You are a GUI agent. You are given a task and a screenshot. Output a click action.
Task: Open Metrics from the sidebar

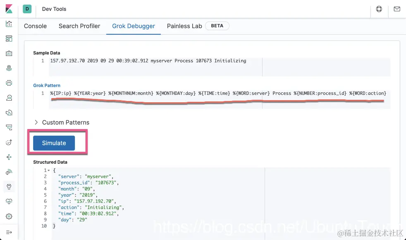pos(9,98)
